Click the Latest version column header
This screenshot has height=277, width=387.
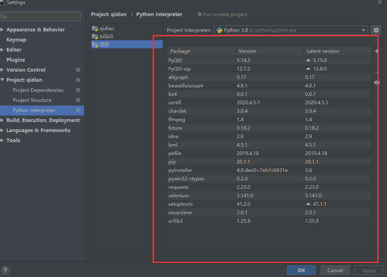pyautogui.click(x=338, y=51)
